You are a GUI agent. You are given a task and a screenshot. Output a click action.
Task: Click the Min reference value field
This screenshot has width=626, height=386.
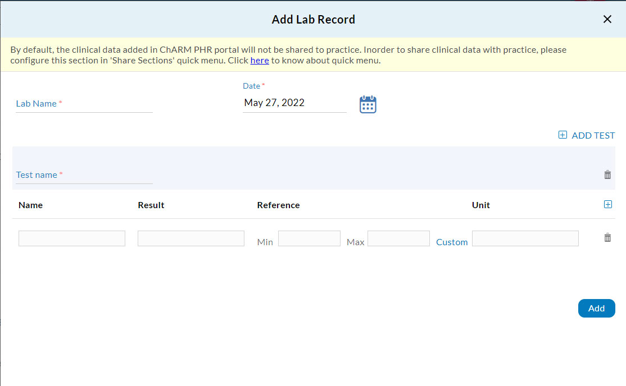pyautogui.click(x=309, y=238)
